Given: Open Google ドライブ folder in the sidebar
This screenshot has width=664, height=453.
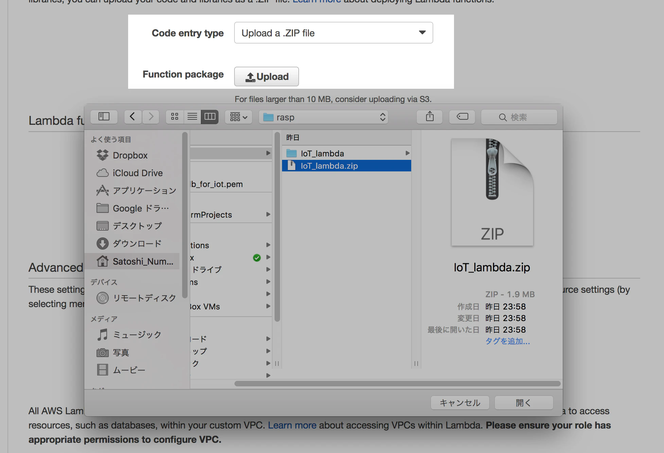Looking at the screenshot, I should click(133, 208).
